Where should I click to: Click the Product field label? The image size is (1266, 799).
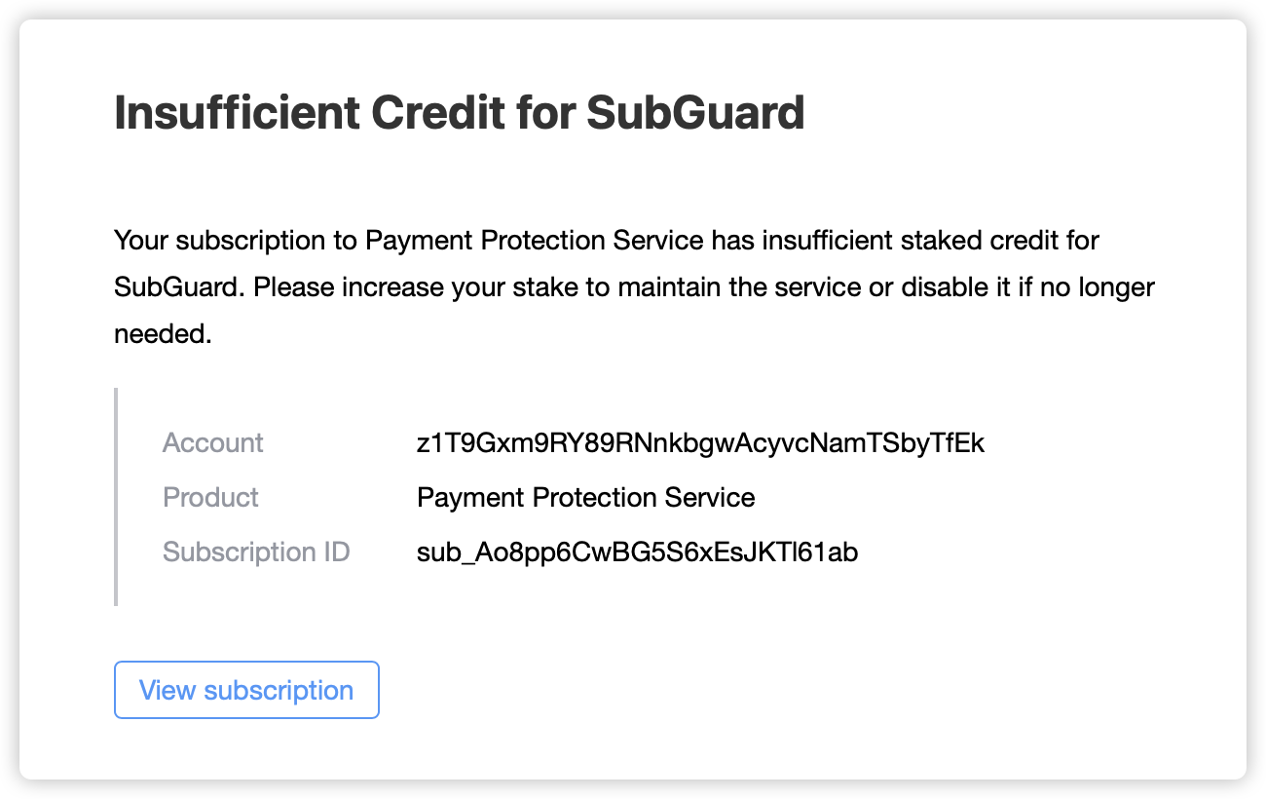[x=210, y=498]
